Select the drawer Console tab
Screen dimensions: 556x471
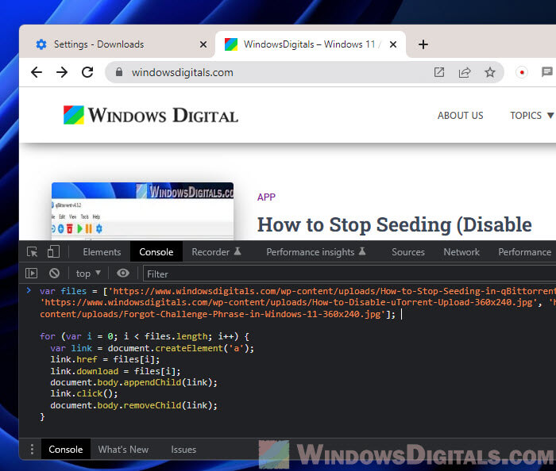point(66,449)
